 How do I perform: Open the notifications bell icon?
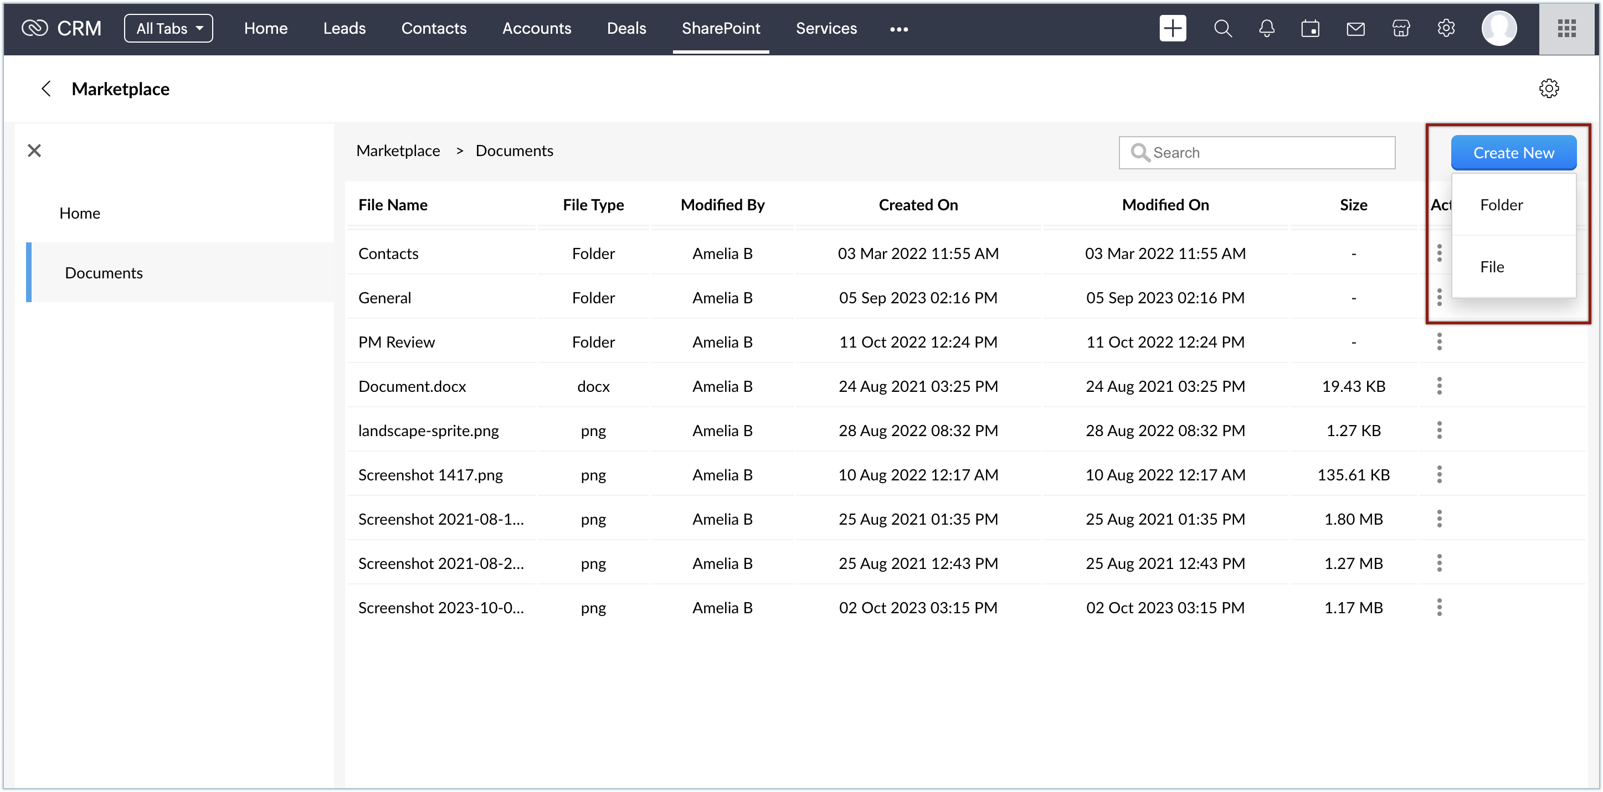tap(1266, 29)
